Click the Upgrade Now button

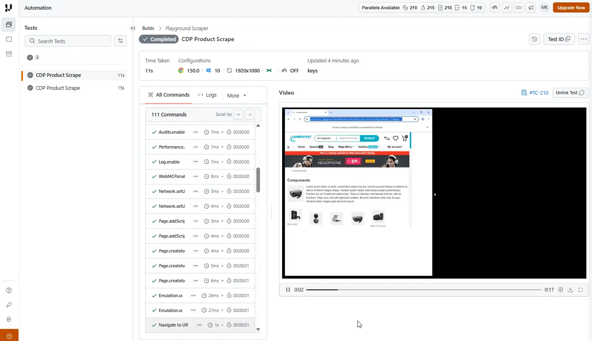(x=571, y=8)
